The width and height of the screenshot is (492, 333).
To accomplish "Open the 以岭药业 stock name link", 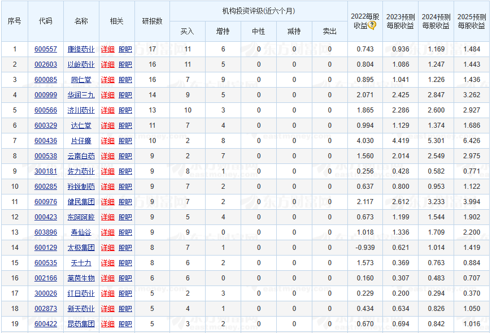I will [81, 64].
